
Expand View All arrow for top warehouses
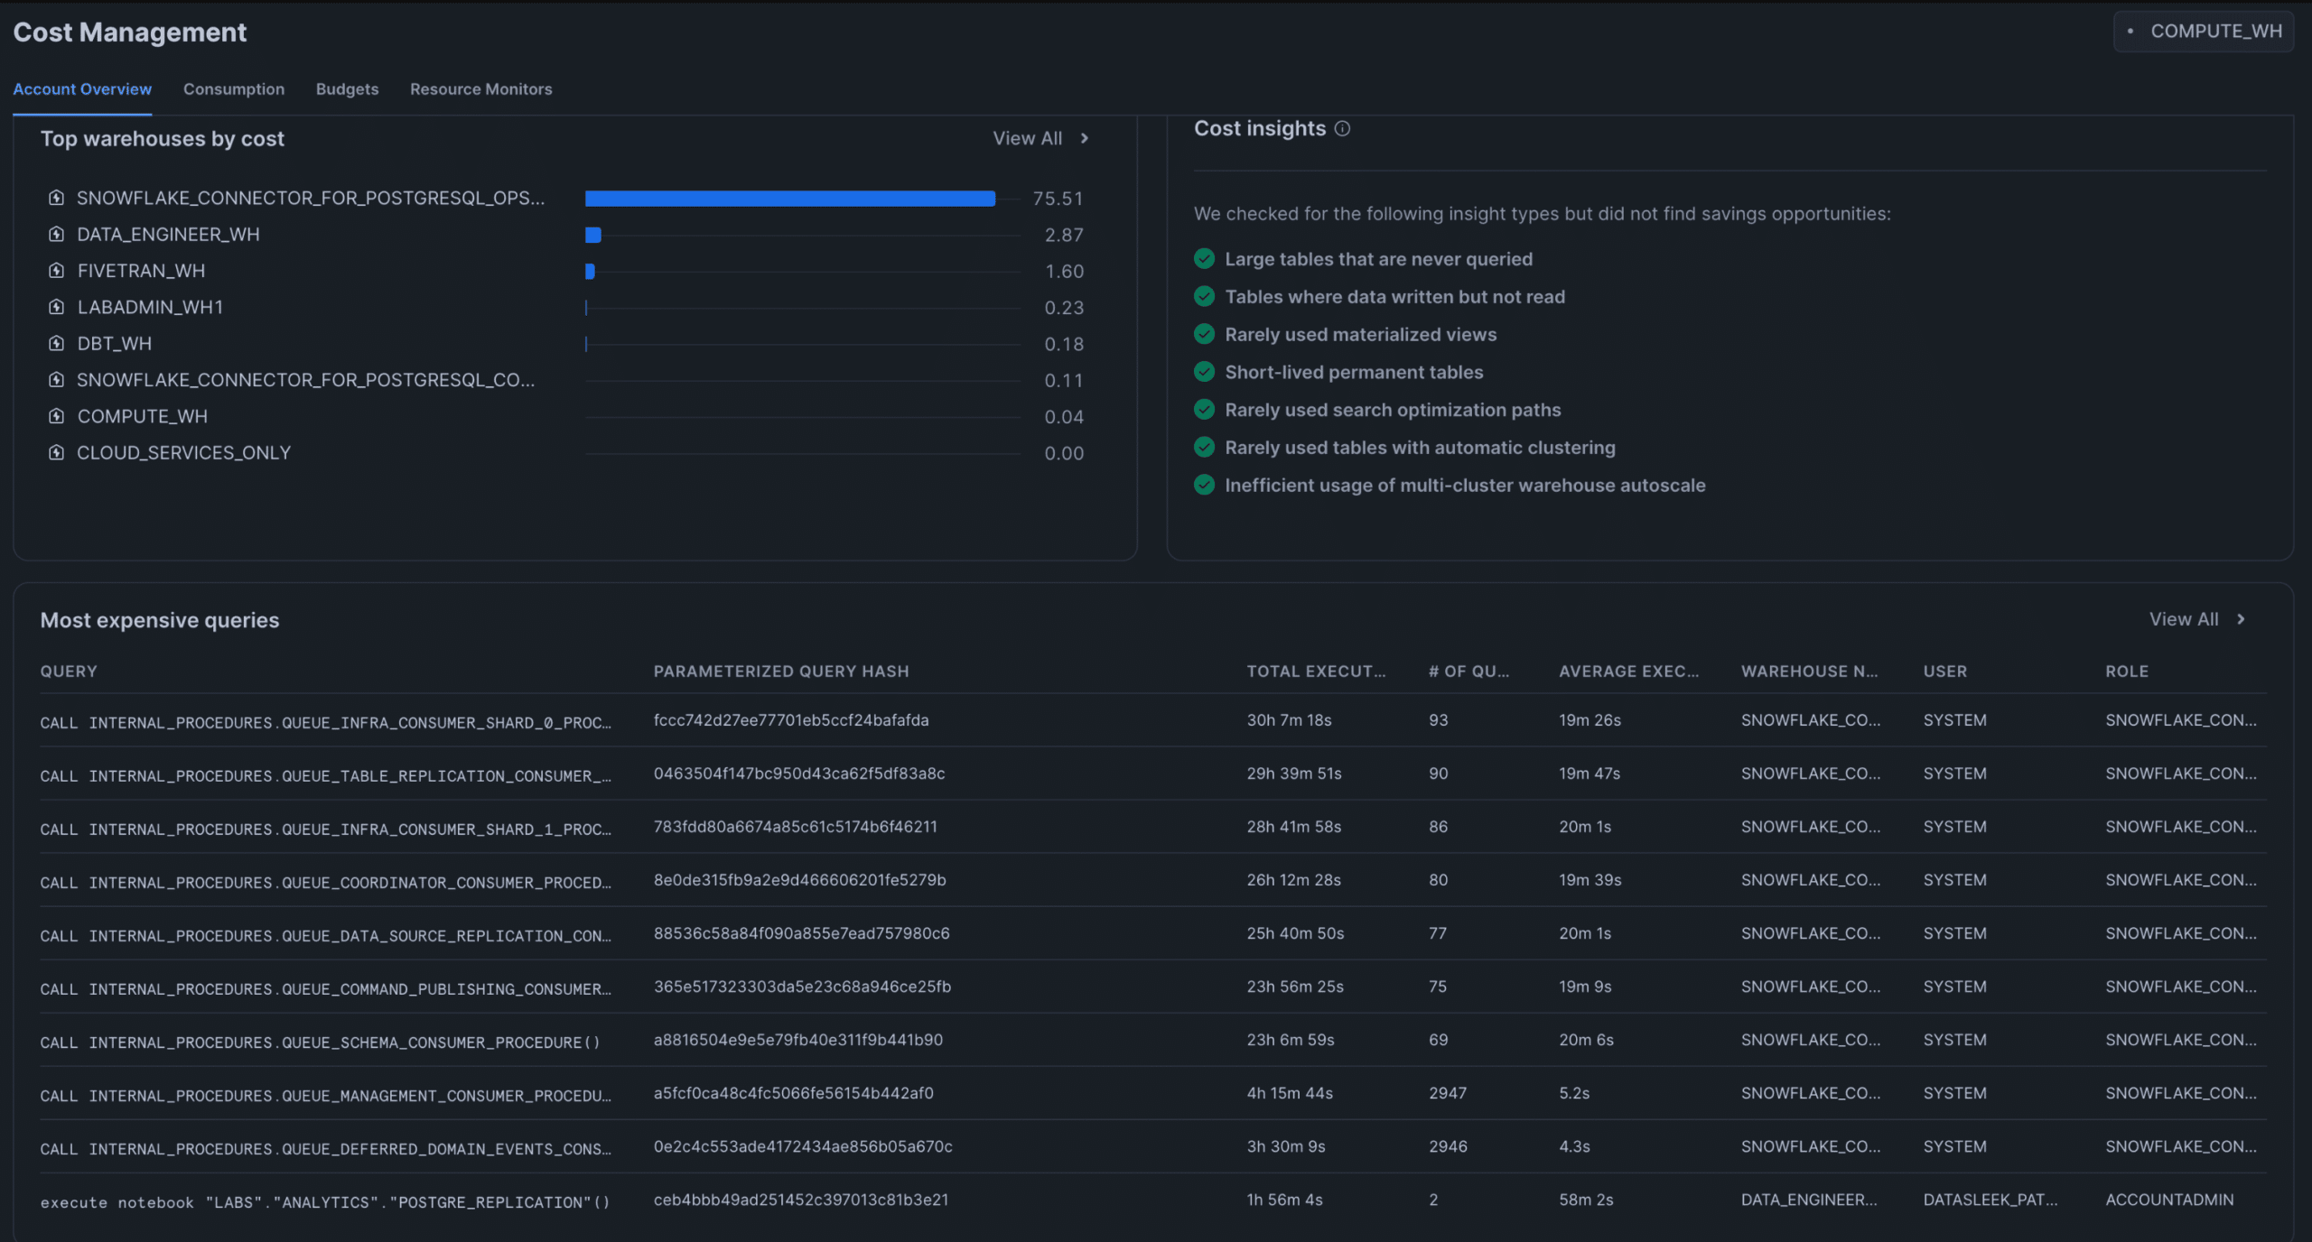tap(1085, 139)
